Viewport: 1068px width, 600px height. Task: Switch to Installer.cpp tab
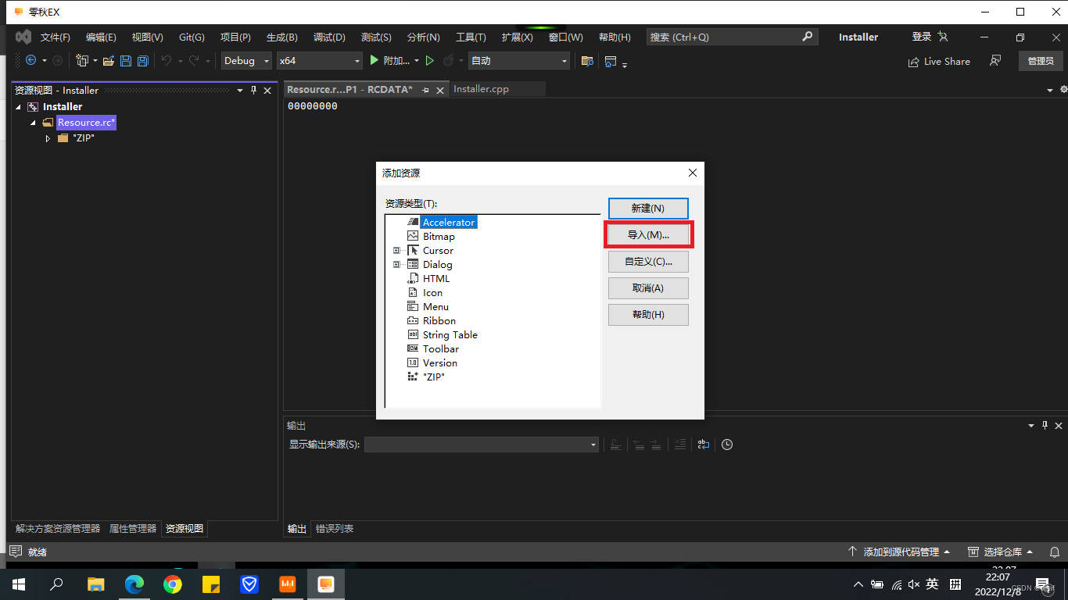[x=481, y=89]
